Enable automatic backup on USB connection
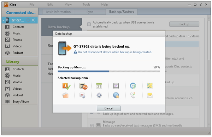Screen dimensions: 212x137 coord(89,24)
